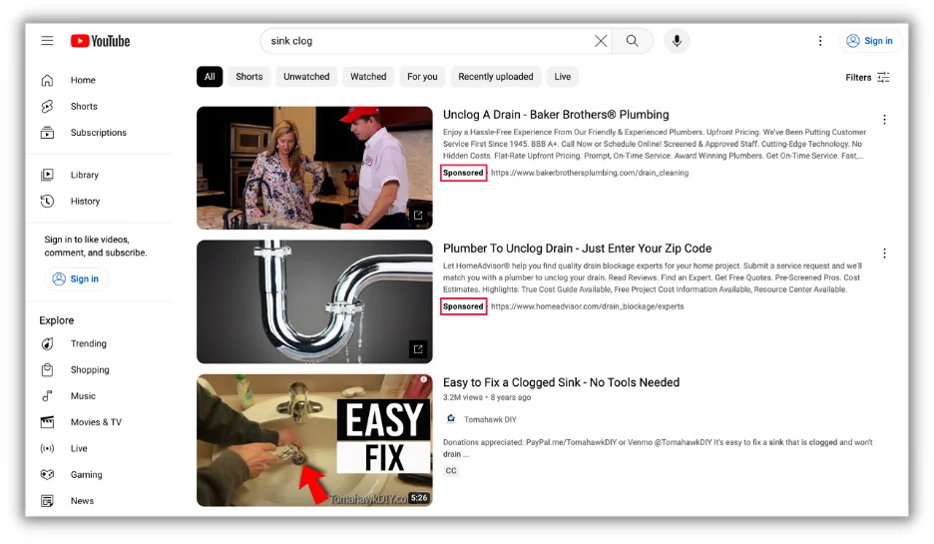Screen dimensions: 934x544
Task: Select the Unwatched filter chip
Action: pyautogui.click(x=306, y=76)
